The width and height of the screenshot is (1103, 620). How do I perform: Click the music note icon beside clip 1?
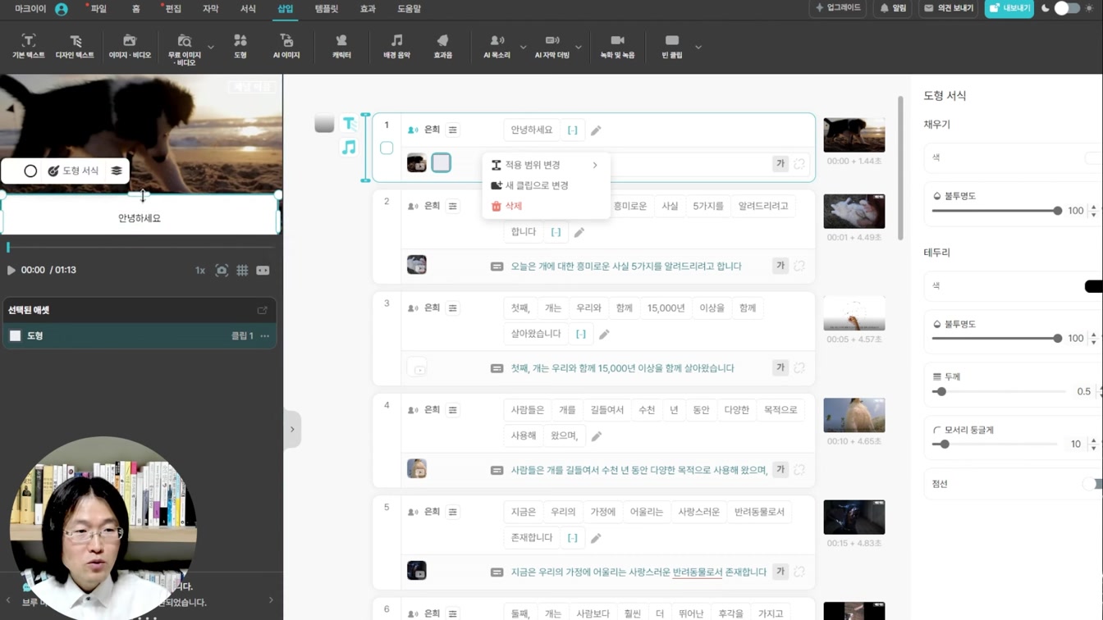click(349, 148)
